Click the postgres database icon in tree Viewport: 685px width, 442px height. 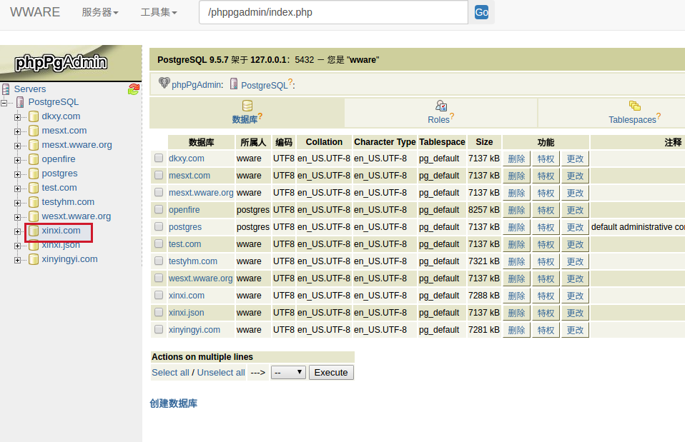tap(34, 174)
